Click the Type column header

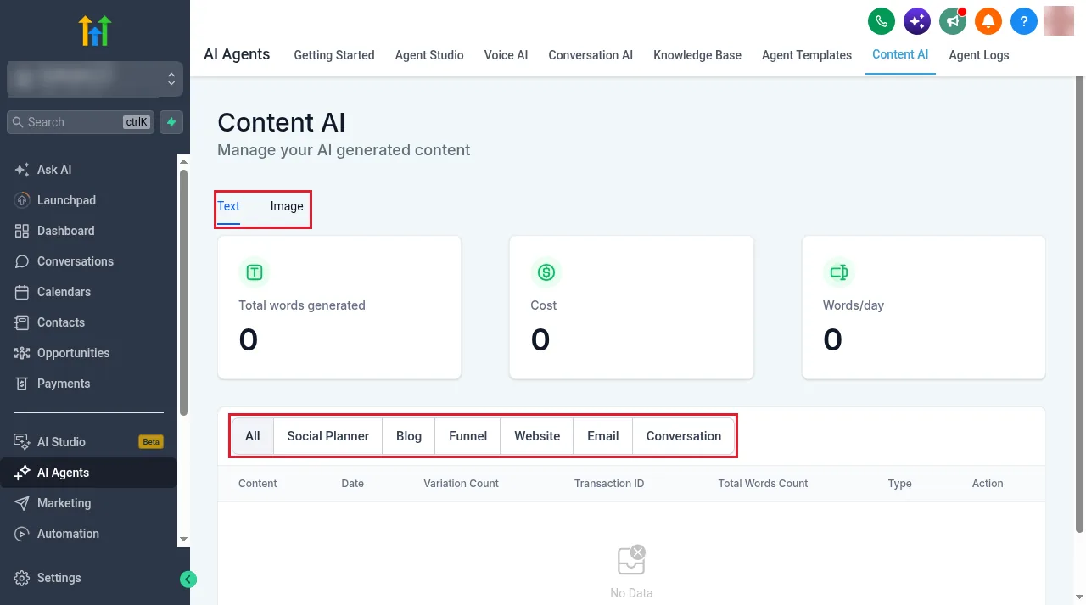coord(900,484)
